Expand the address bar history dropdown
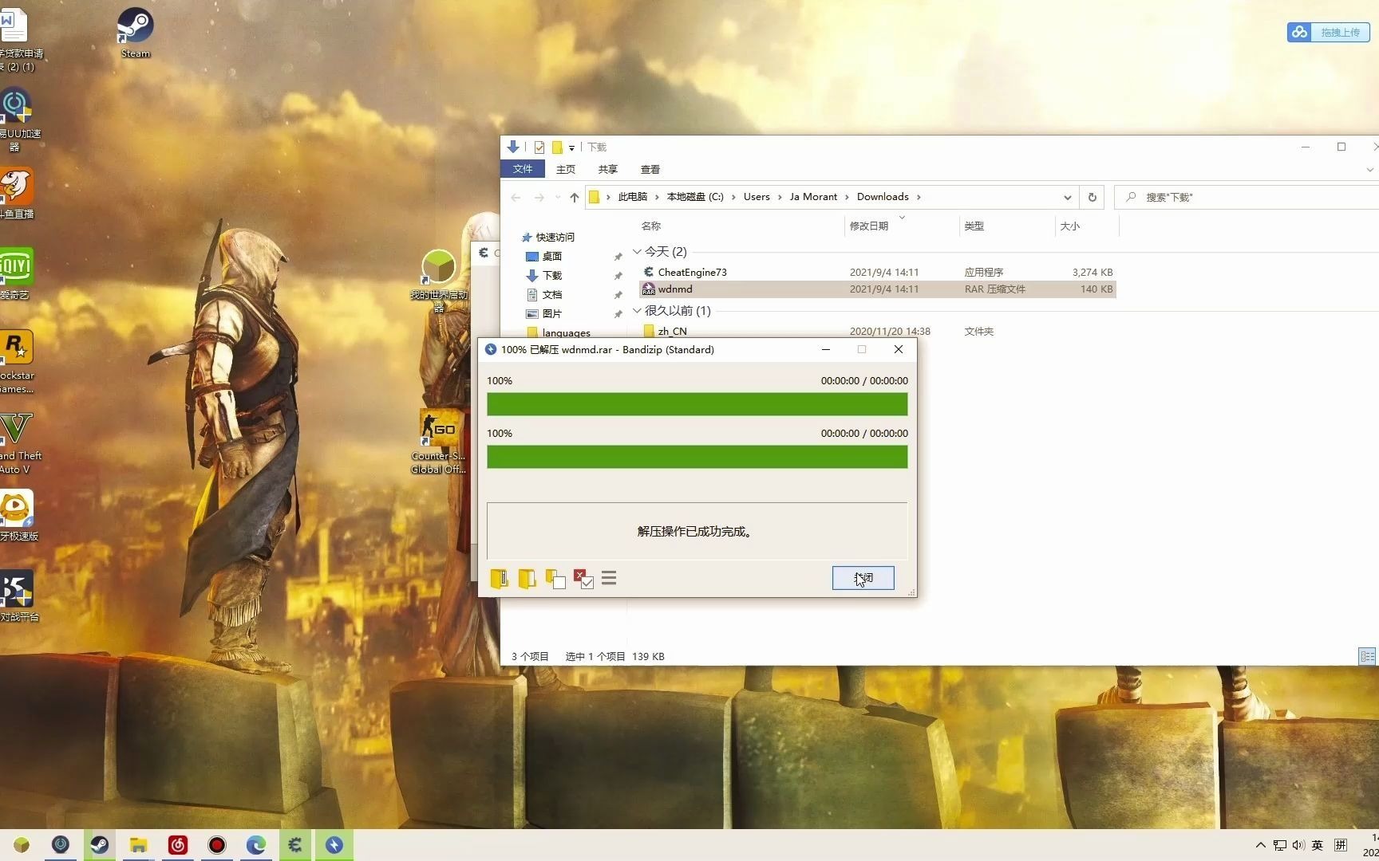This screenshot has width=1379, height=861. click(x=1067, y=197)
